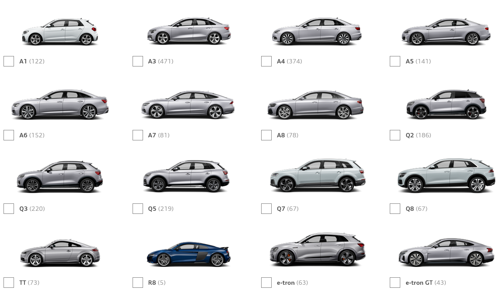Screen dimensions: 500x297
Task: Check the Q7 filter box
Action: pyautogui.click(x=266, y=209)
